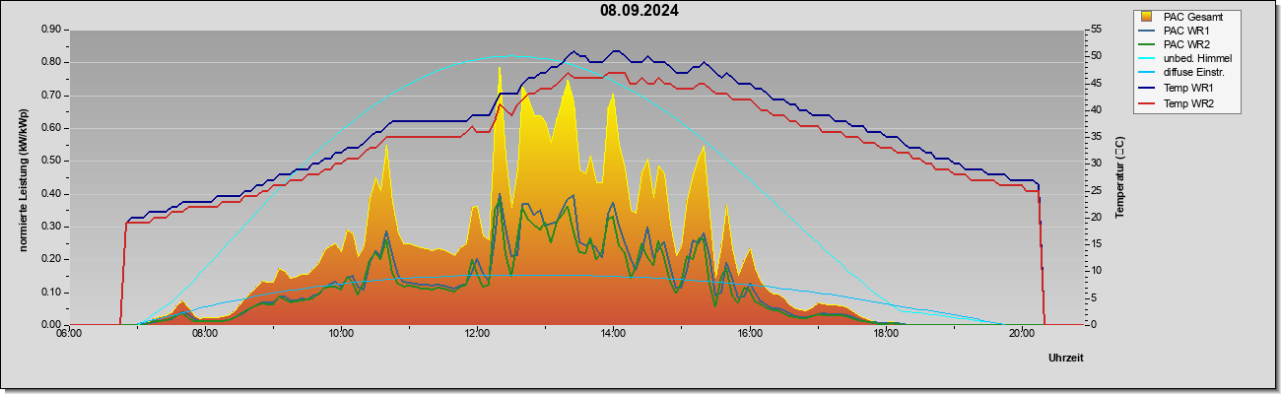Screen dimensions: 1281x394
Task: Click the PAC Gesamt orange legend swatch
Action: (x=1146, y=17)
